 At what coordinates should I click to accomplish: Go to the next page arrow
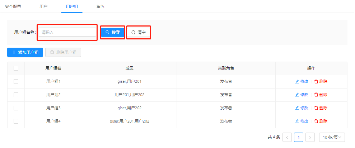point(310,137)
